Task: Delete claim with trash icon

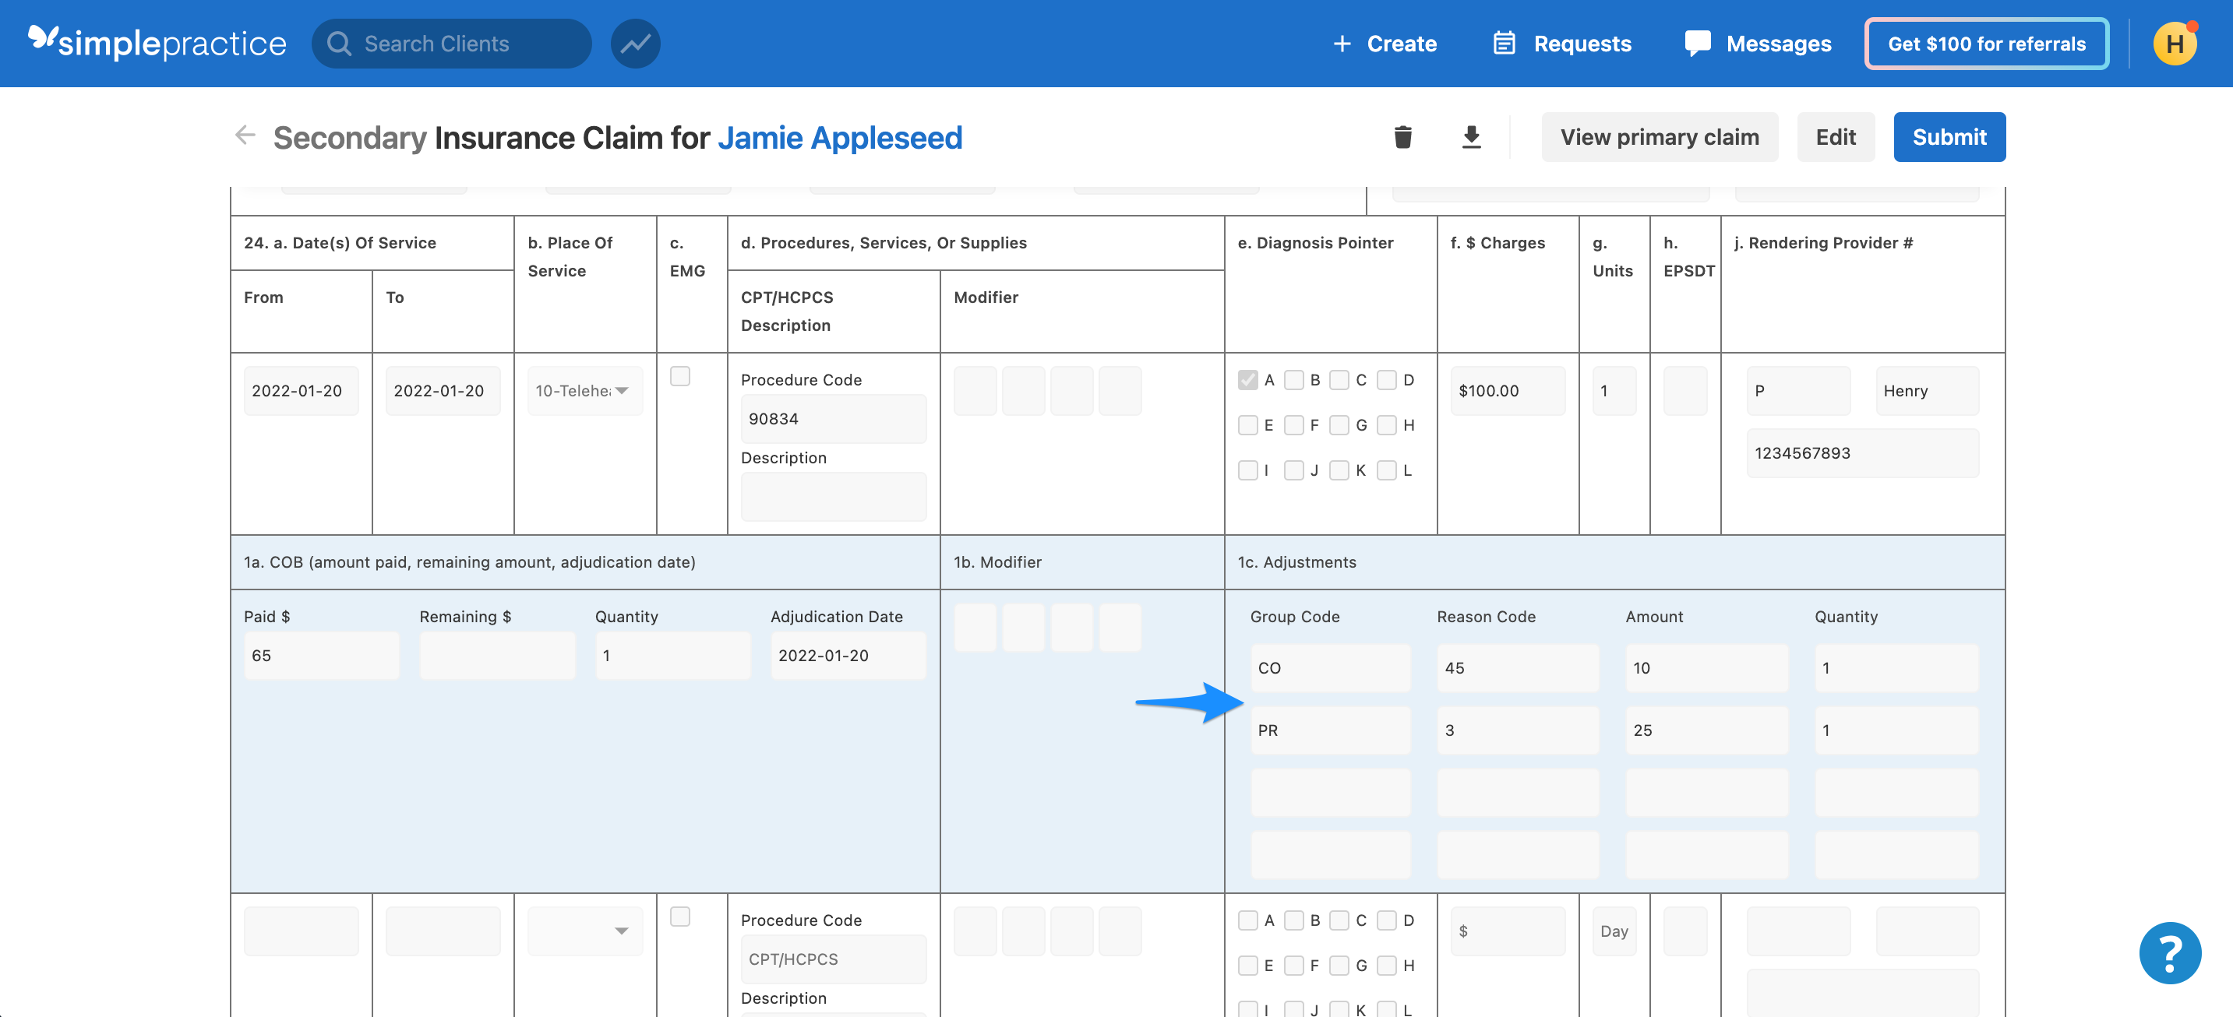Action: [x=1402, y=137]
